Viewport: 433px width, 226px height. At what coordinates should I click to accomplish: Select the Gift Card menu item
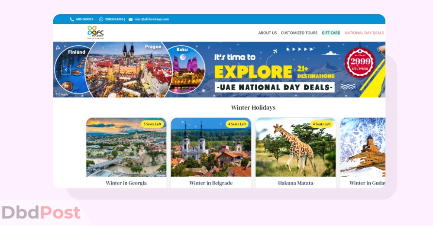331,33
